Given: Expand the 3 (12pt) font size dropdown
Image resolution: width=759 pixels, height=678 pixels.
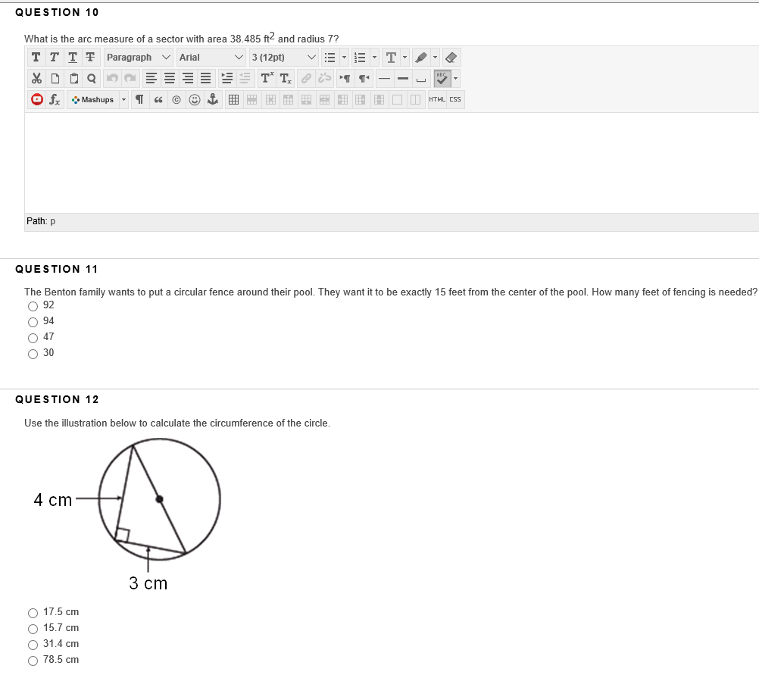Looking at the screenshot, I should (283, 56).
